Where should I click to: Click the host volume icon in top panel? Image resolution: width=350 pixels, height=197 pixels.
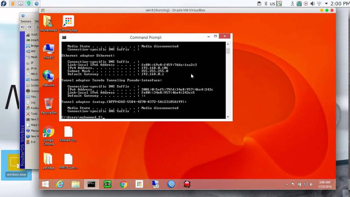pos(312,4)
